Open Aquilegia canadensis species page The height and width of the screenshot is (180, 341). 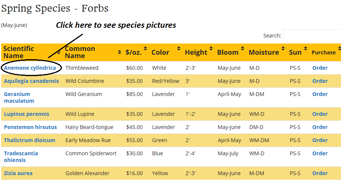pyautogui.click(x=32, y=81)
